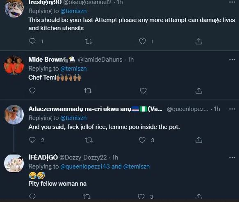Image resolution: width=239 pixels, height=202 pixels.
Task: Reply to Mide Brown's Chef Temi tweet
Action: (32, 91)
